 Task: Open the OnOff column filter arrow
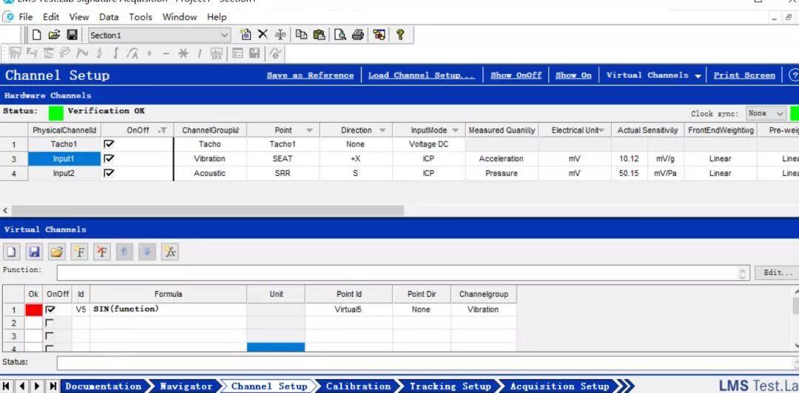tap(163, 130)
